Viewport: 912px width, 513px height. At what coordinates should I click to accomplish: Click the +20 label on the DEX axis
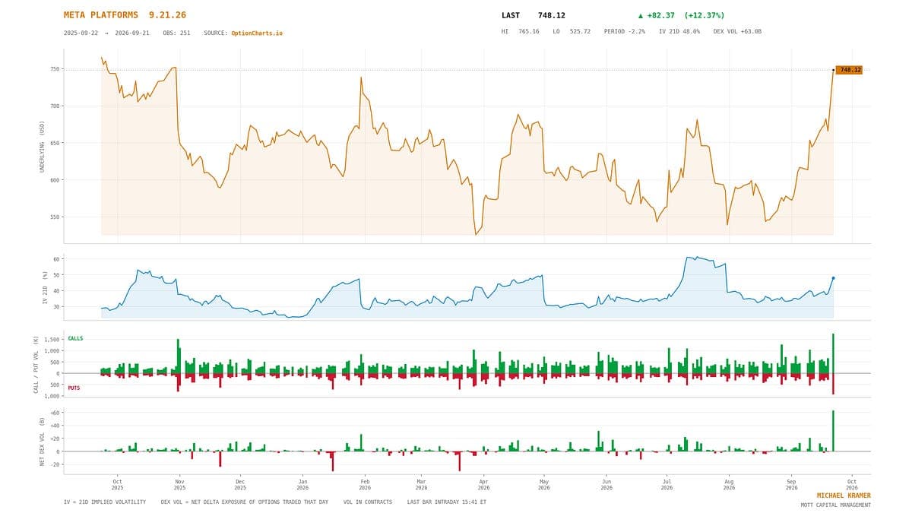55,439
